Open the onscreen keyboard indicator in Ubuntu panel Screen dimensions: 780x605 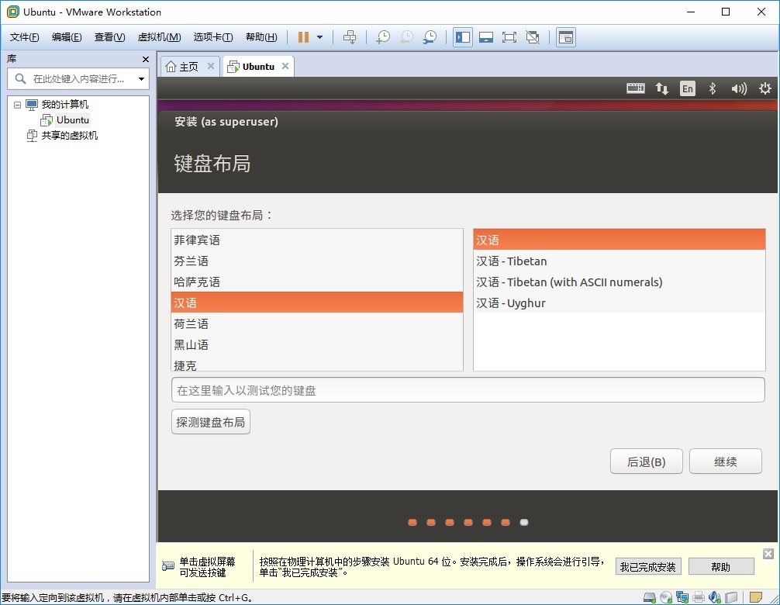[635, 88]
